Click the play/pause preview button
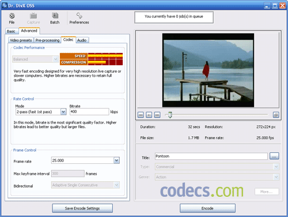The image size is (288, 217). (x=149, y=115)
